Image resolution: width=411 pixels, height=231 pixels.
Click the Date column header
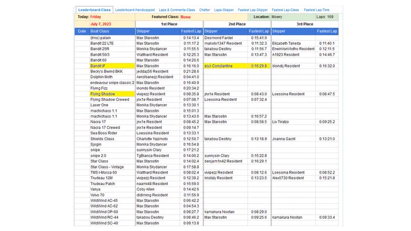click(82, 31)
